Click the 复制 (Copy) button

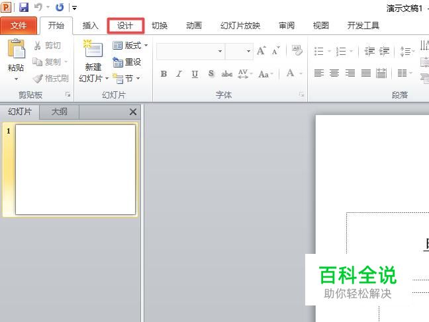click(46, 62)
